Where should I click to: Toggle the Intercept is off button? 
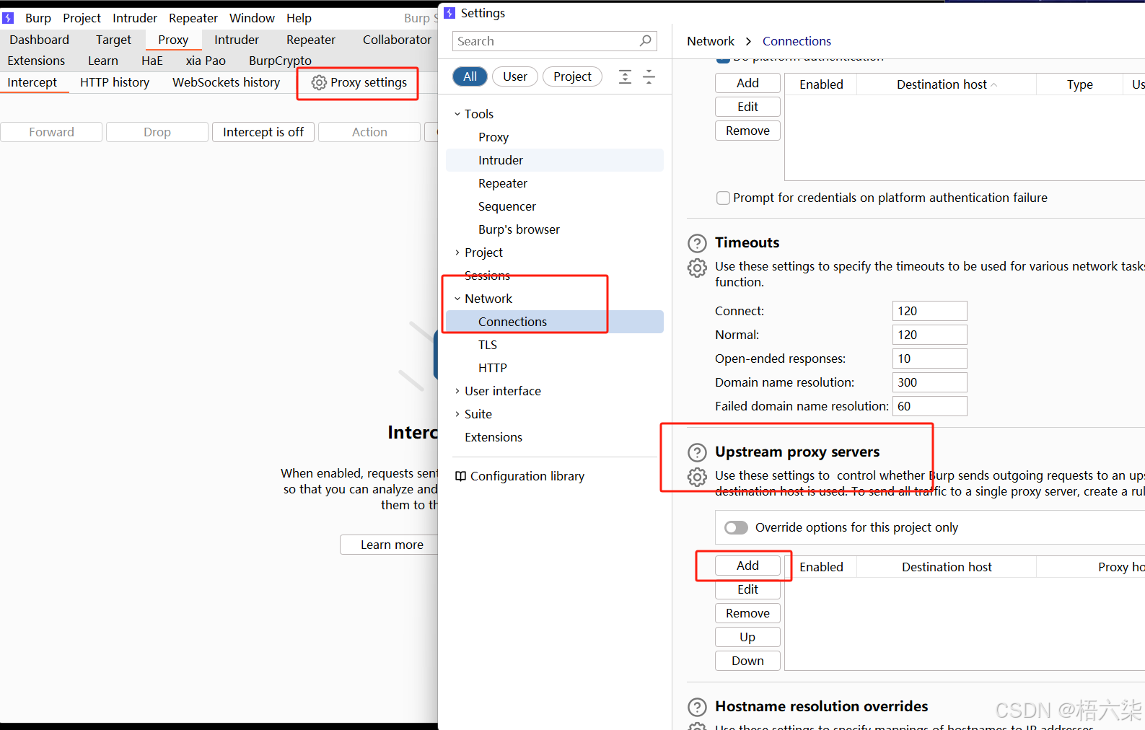263,132
